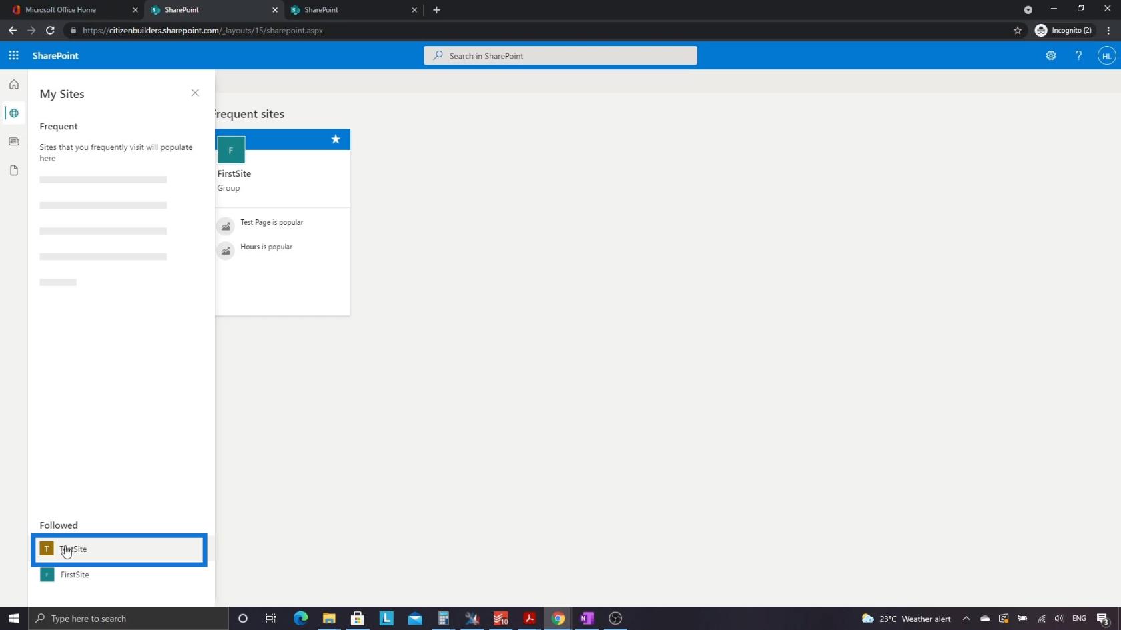The width and height of the screenshot is (1121, 630).
Task: Open the HL account profile menu
Action: 1106,56
